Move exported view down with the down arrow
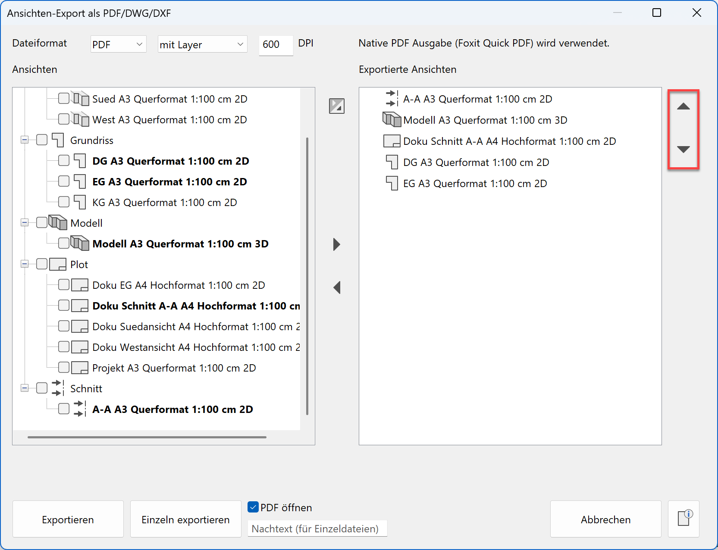 pos(683,150)
